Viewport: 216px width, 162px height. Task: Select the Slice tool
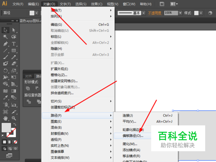click(x=14, y=112)
